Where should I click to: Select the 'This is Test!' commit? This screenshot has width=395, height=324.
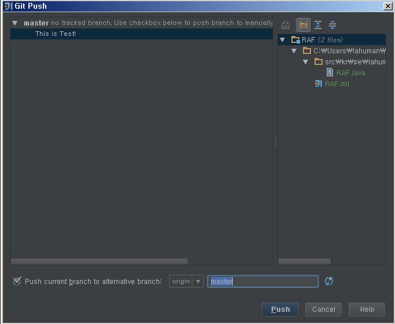tap(141, 34)
